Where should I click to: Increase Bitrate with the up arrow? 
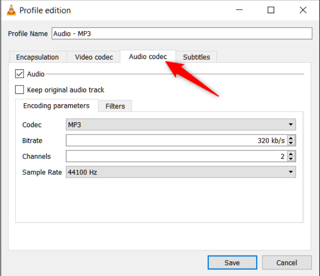[292, 138]
